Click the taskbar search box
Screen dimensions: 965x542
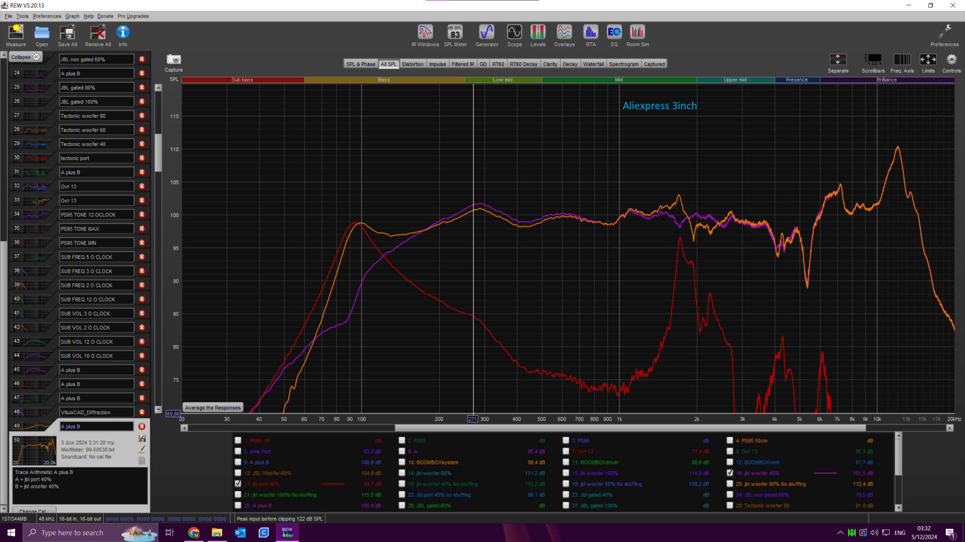(x=90, y=533)
